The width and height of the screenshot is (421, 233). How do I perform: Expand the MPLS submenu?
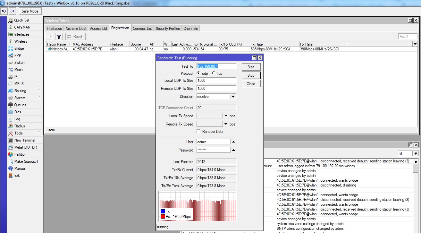(x=39, y=83)
